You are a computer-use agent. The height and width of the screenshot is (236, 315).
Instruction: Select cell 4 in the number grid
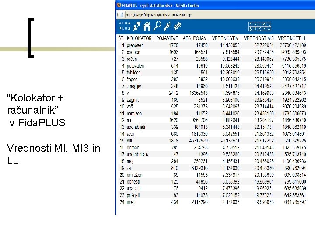(264, 24)
